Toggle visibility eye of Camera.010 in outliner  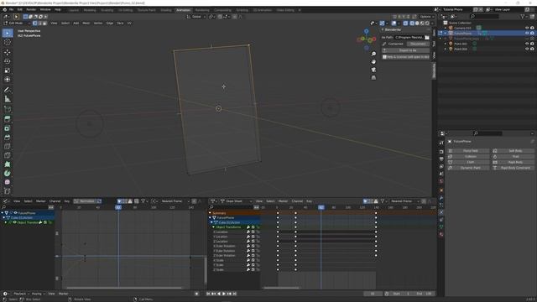[527, 28]
